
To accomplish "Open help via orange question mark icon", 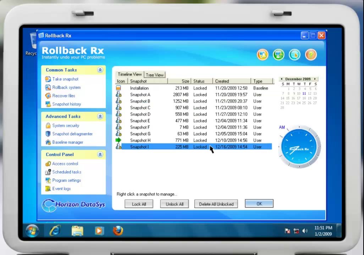I will [x=311, y=55].
